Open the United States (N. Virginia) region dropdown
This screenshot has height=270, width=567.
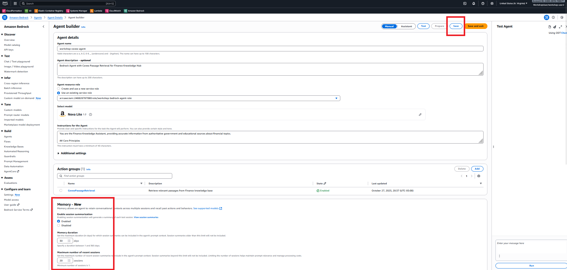(513, 4)
